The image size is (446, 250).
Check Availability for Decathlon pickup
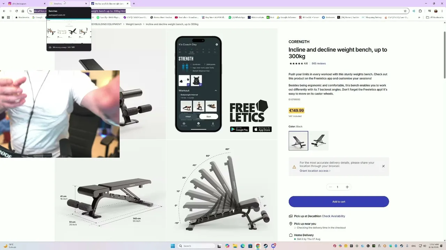(333, 216)
